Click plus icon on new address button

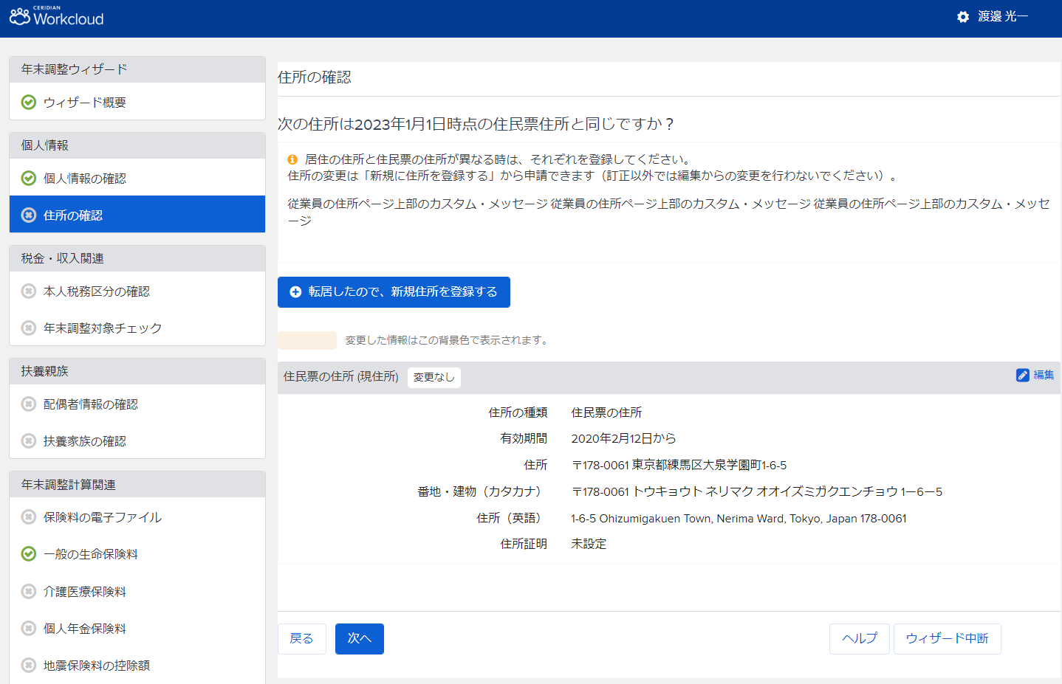pos(295,292)
